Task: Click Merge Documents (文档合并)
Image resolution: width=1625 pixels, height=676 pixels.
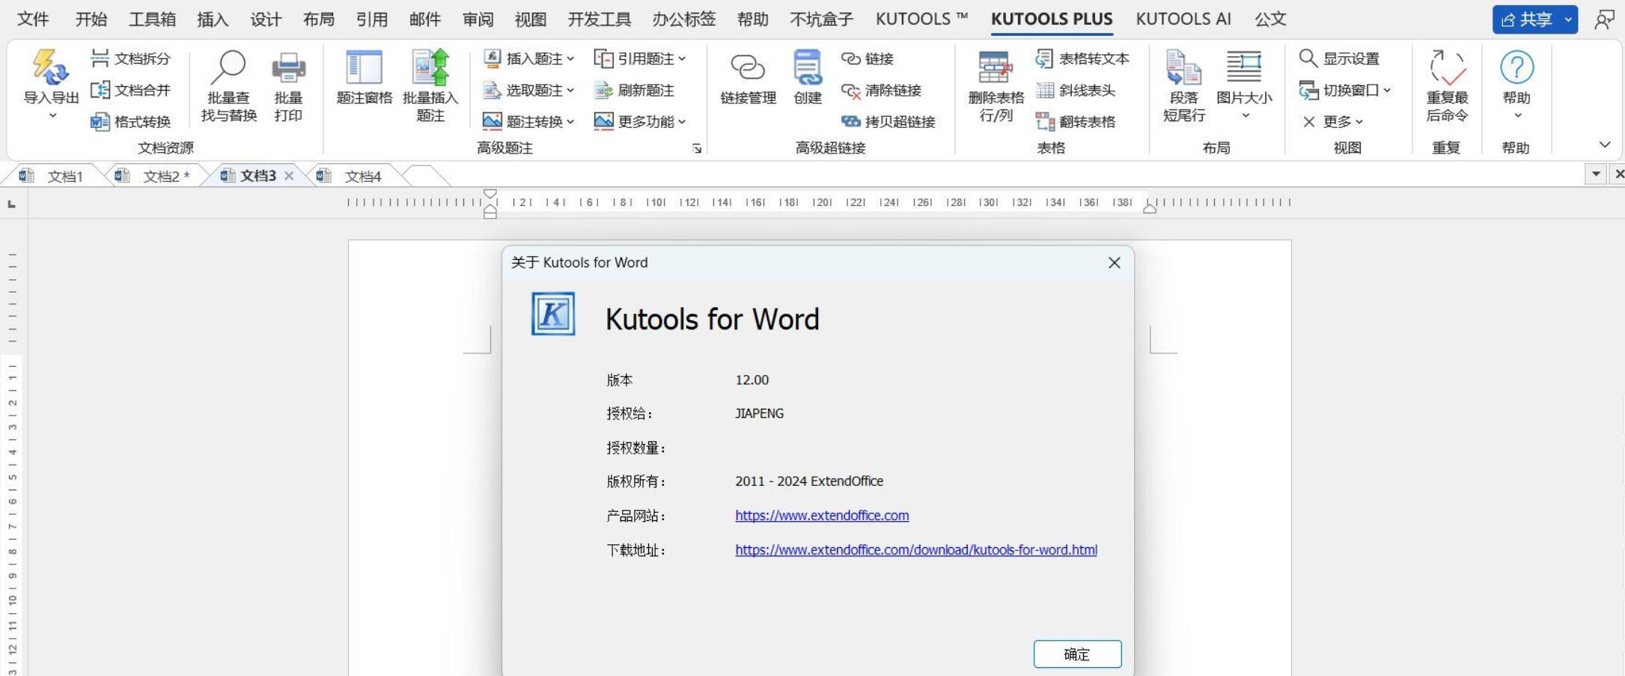Action: (131, 90)
